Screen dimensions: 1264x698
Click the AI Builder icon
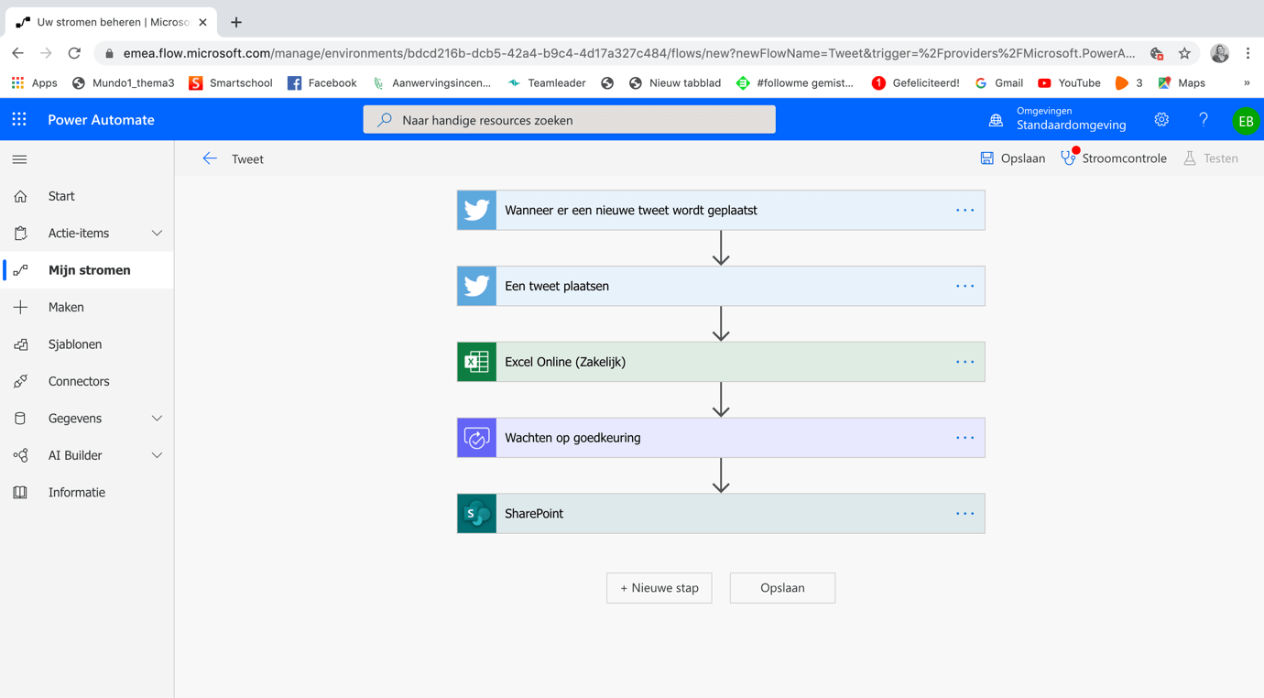20,455
